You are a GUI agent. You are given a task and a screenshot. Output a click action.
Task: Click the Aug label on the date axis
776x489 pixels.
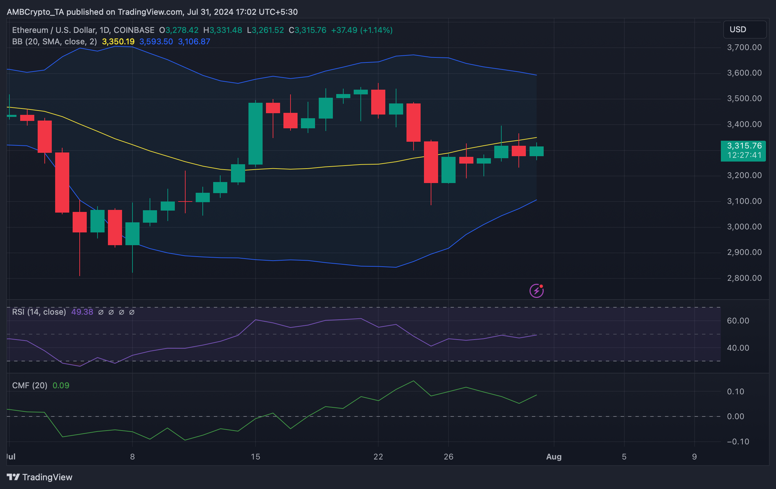(554, 457)
